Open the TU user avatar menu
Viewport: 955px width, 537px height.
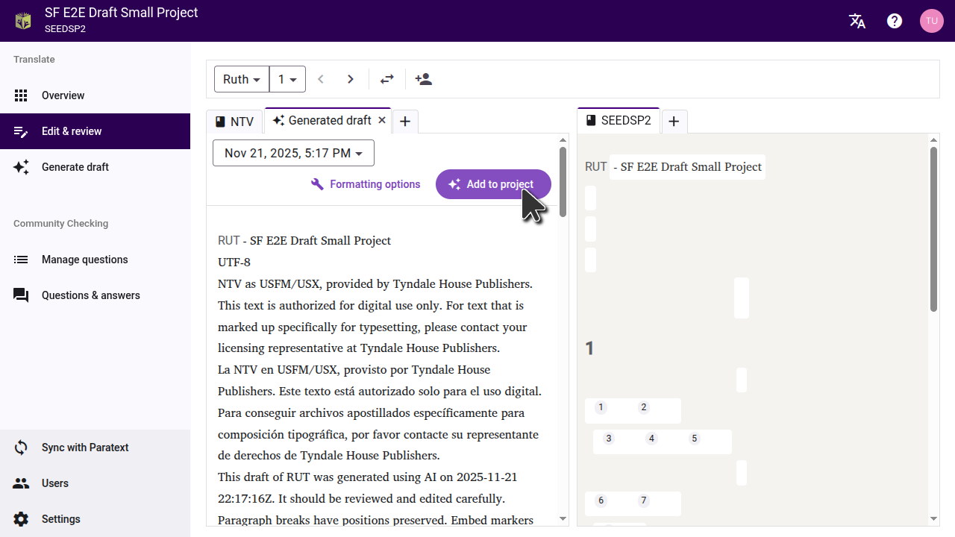coord(931,21)
